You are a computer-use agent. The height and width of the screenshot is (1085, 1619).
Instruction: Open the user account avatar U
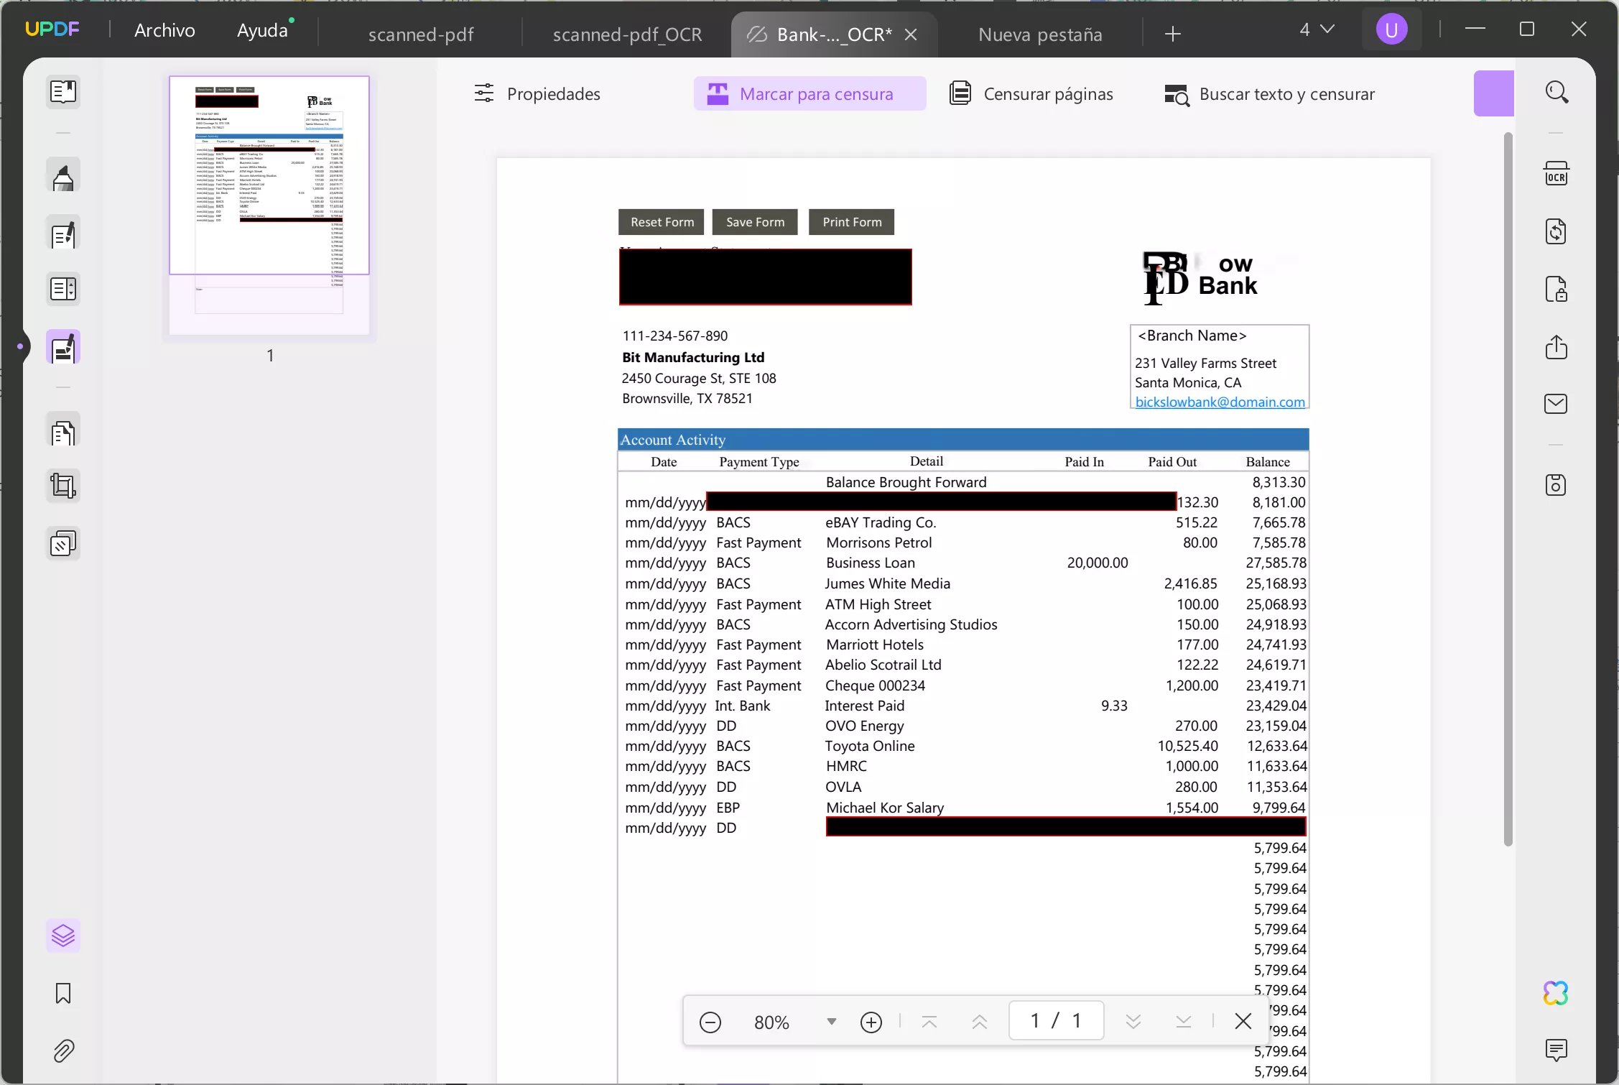click(1391, 29)
